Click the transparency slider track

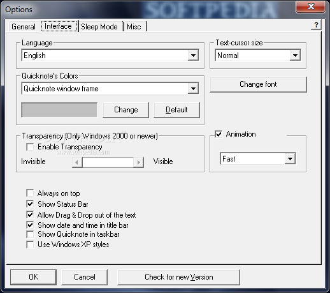pyautogui.click(x=108, y=163)
